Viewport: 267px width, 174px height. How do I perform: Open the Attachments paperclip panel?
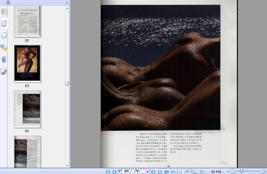click(x=4, y=59)
